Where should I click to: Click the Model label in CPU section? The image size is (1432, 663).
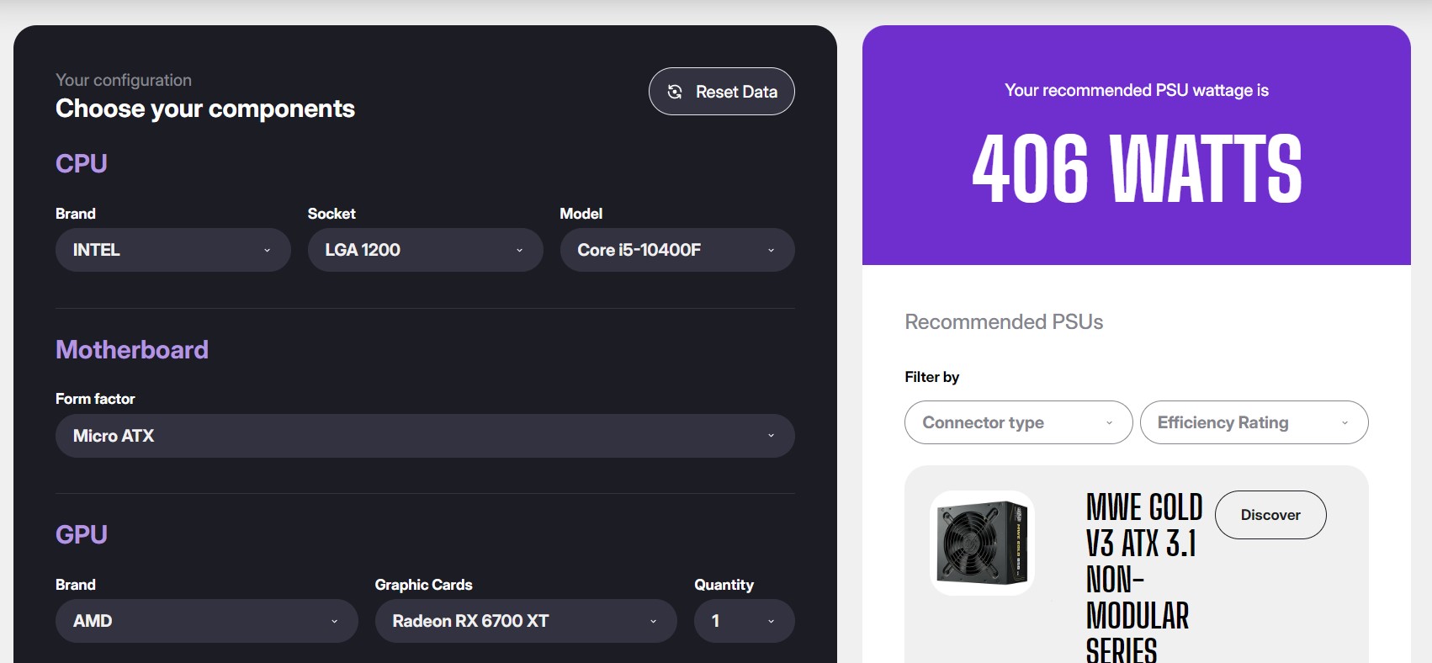click(581, 214)
